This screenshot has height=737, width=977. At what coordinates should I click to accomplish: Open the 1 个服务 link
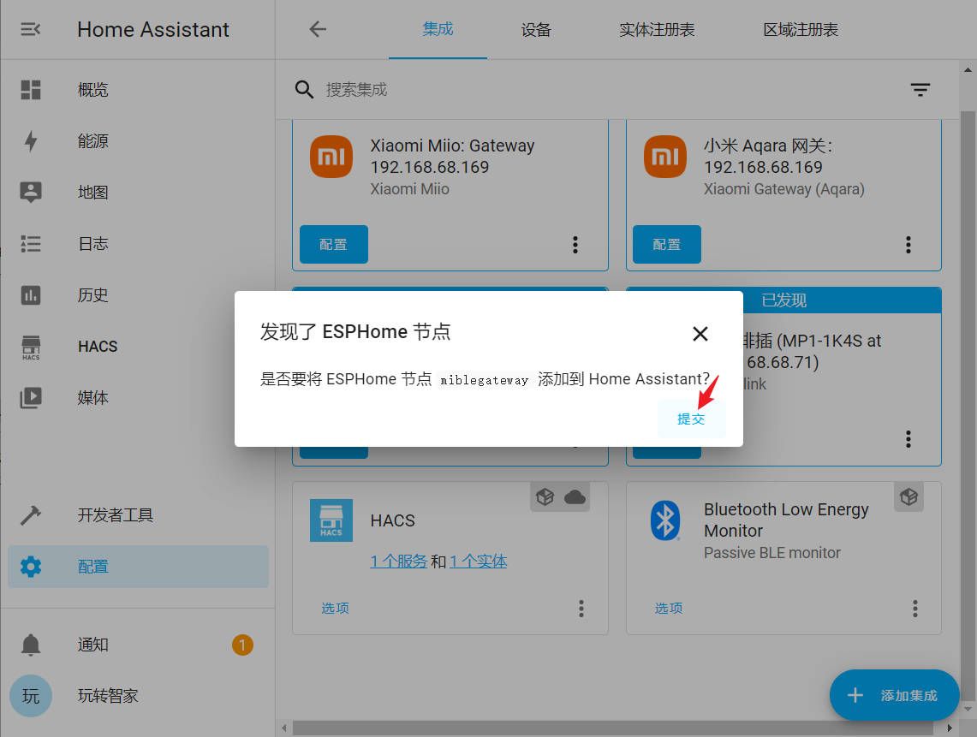tap(399, 562)
